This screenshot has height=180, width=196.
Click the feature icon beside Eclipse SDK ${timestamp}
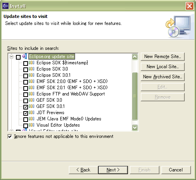click(31, 63)
